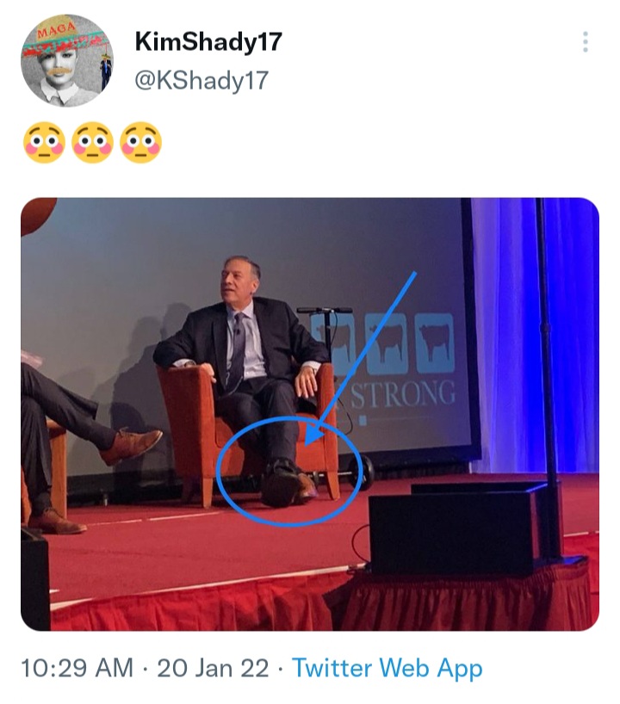Open KimShady17's profile avatar picture
Image resolution: width=620 pixels, height=704 pixels.
tap(67, 60)
